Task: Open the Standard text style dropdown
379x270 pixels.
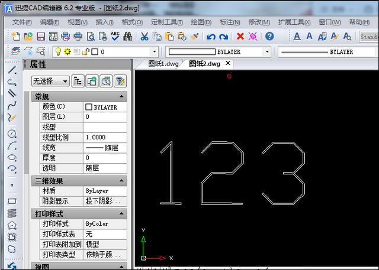Action: (x=369, y=37)
